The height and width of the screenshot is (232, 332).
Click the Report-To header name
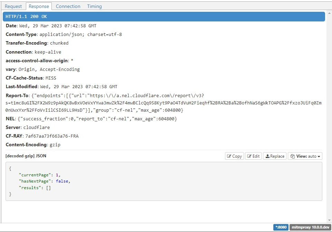click(x=17, y=95)
